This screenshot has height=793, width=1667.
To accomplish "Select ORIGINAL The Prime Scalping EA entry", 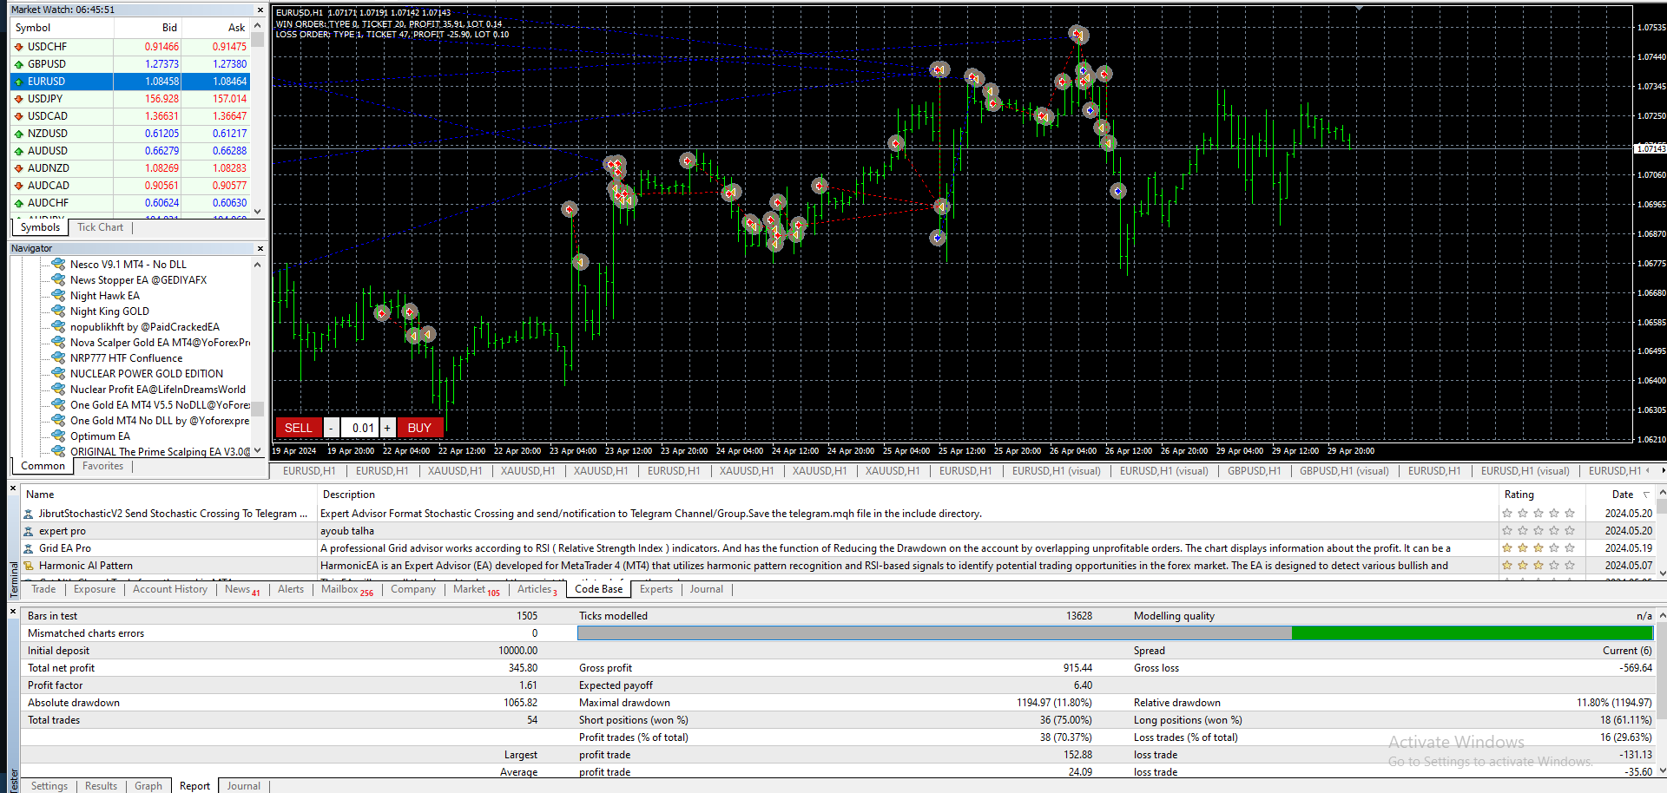I will (161, 451).
